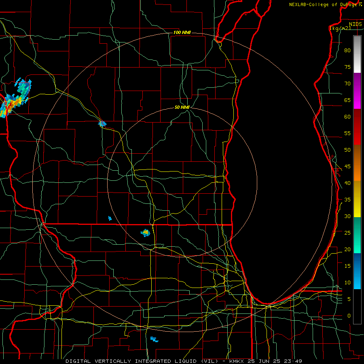Image resolution: width=364 pixels, height=364 pixels.
Task: Click the 0 value on the legend
Action: (x=349, y=316)
